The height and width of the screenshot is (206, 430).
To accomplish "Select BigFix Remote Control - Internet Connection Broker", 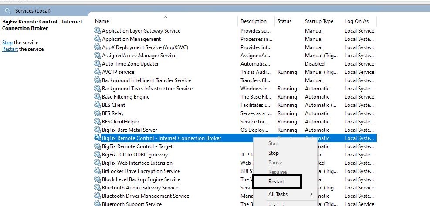I will pyautogui.click(x=162, y=138).
